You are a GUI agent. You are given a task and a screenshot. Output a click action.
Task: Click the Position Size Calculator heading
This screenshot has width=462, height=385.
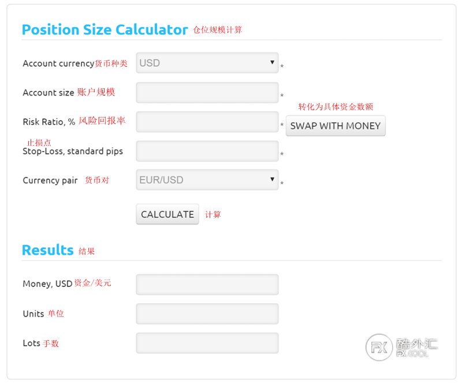pos(105,30)
